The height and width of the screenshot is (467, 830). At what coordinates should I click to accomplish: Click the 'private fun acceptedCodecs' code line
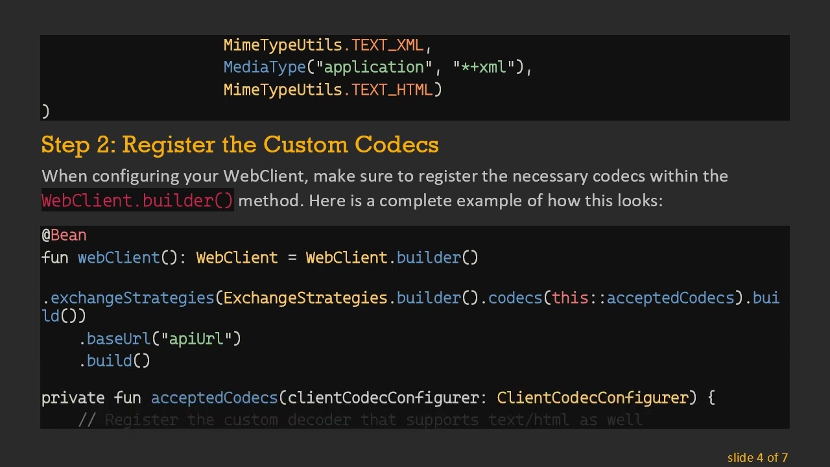point(378,398)
